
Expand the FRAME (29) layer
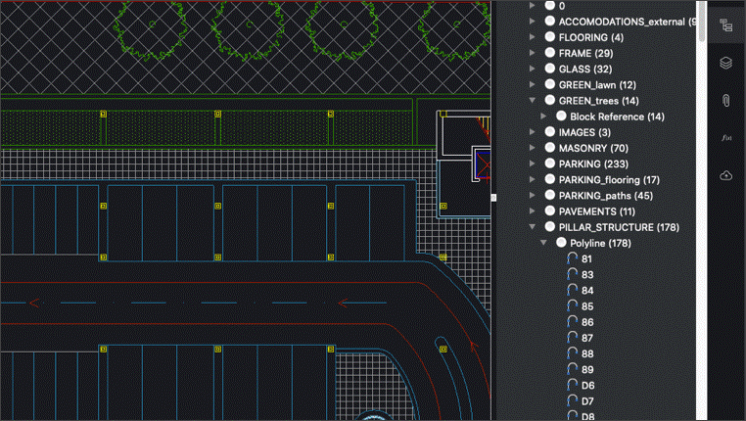click(x=533, y=53)
